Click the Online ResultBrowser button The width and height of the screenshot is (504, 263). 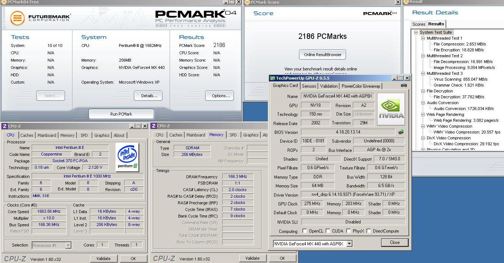click(x=323, y=55)
